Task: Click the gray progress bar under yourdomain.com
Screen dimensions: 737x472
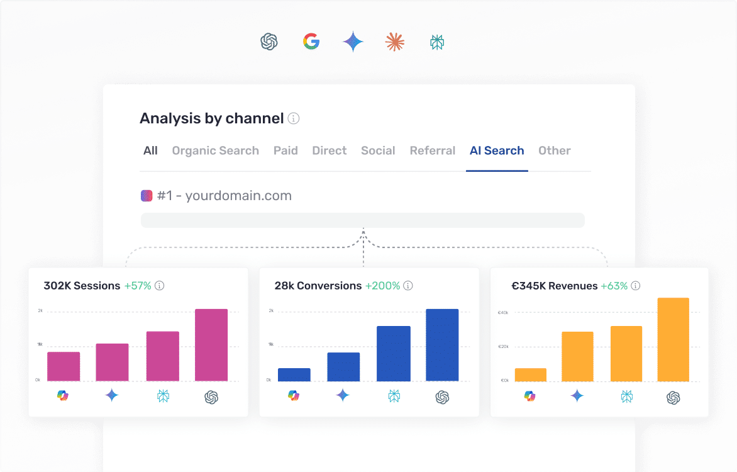Action: [363, 220]
